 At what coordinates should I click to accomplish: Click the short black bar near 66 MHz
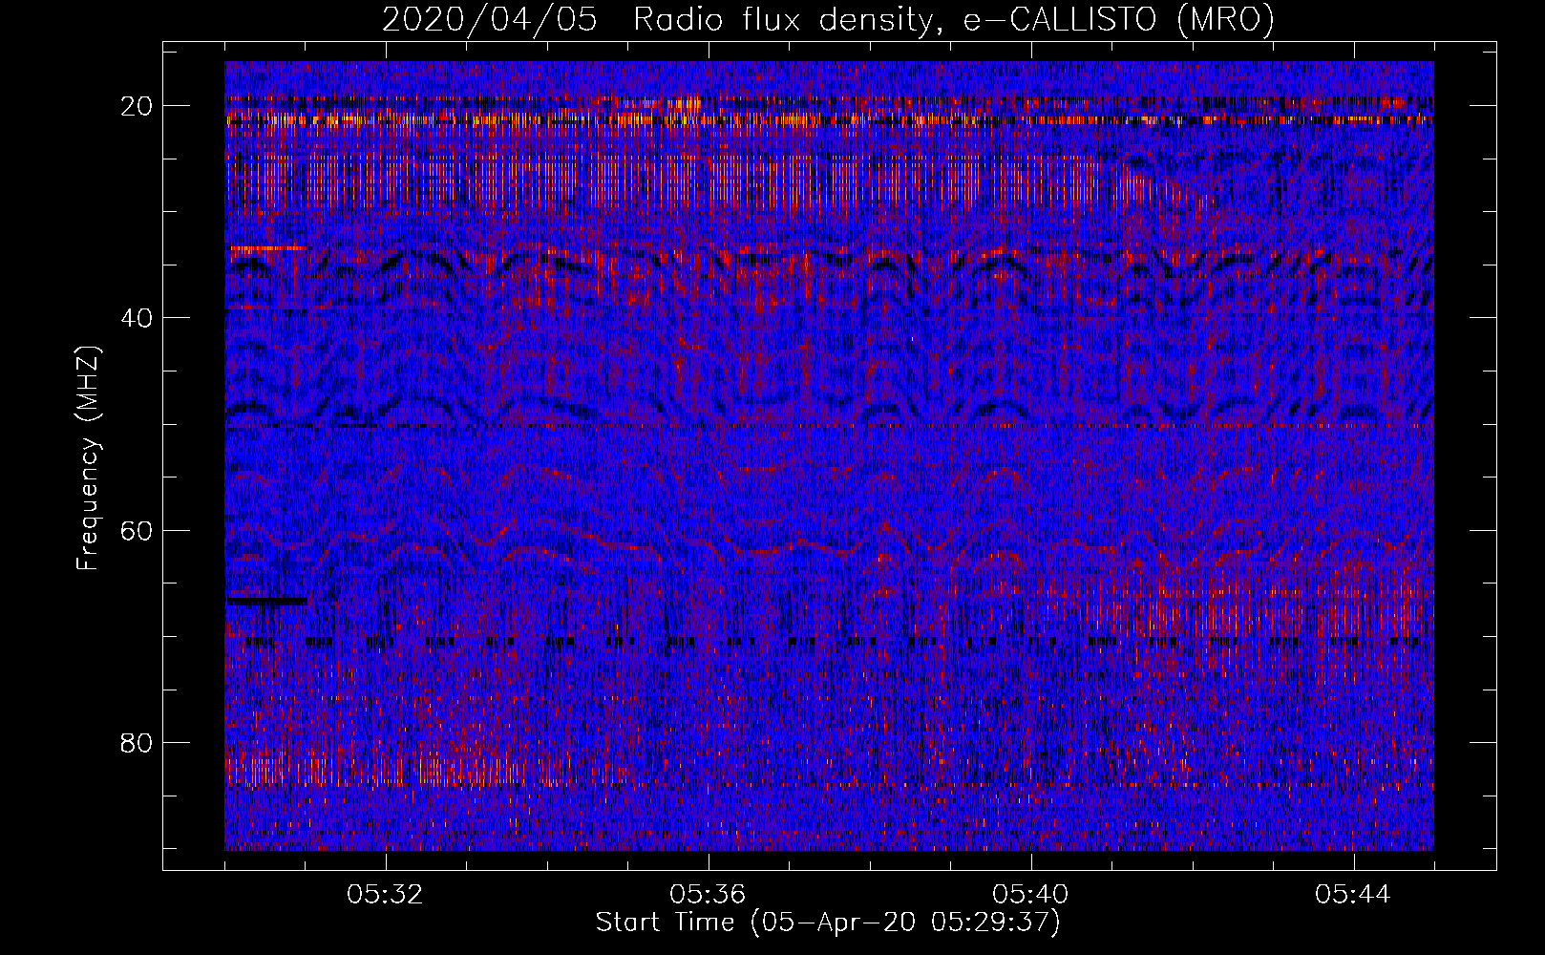[x=267, y=601]
